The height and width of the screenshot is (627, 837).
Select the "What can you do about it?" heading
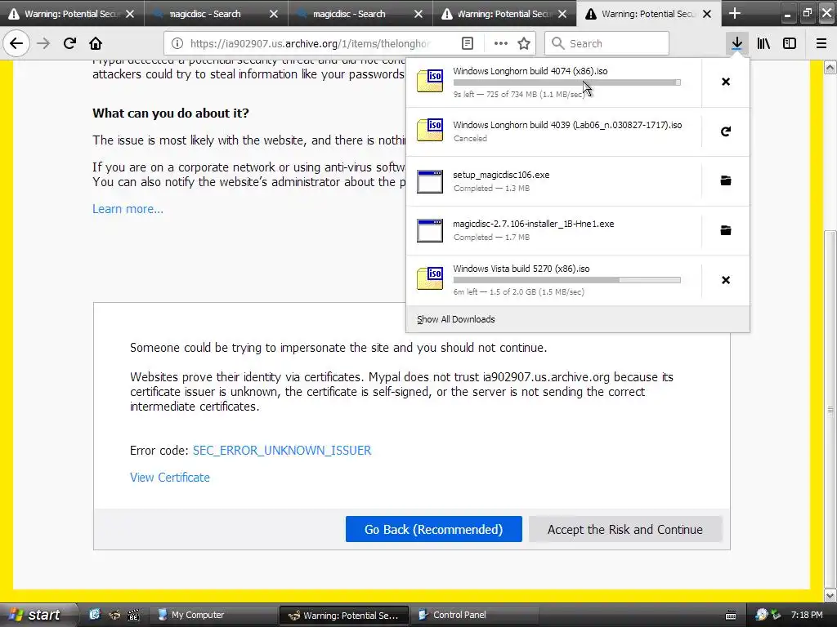(x=171, y=113)
